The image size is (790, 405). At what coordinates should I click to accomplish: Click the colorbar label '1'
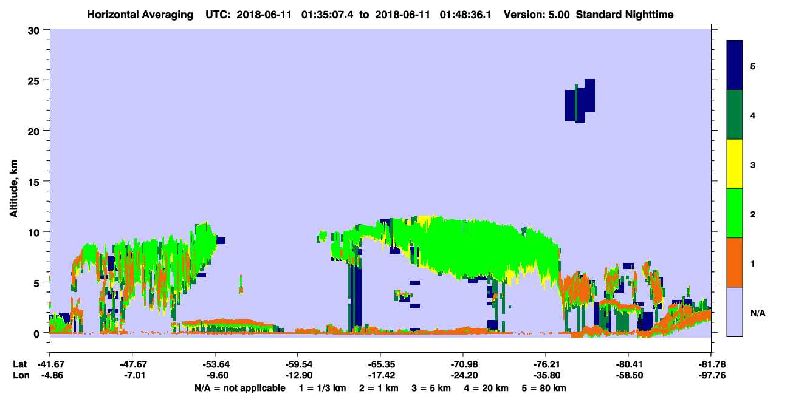tap(753, 263)
